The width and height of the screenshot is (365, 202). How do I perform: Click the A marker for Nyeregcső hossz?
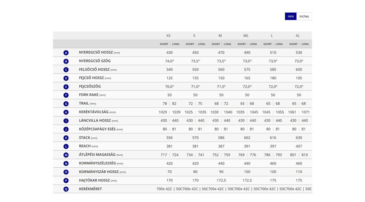point(66,53)
